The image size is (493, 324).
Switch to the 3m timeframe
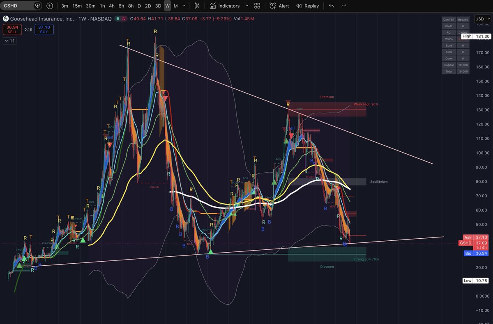coord(65,6)
